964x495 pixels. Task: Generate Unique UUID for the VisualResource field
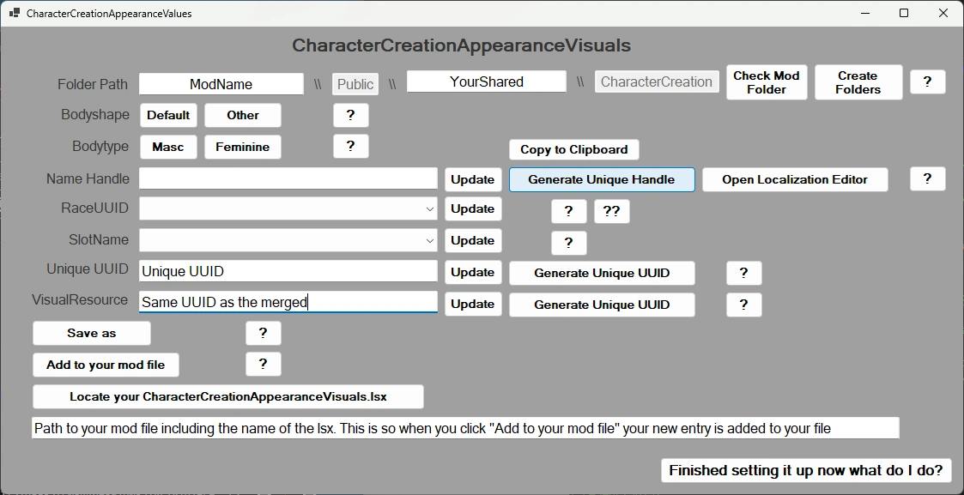(x=602, y=305)
